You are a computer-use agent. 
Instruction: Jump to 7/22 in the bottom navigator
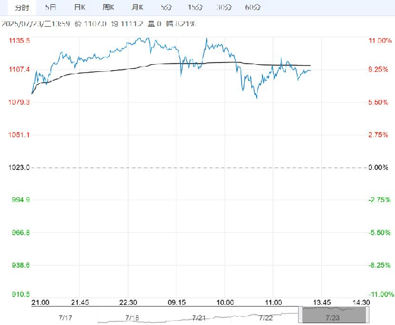266,318
